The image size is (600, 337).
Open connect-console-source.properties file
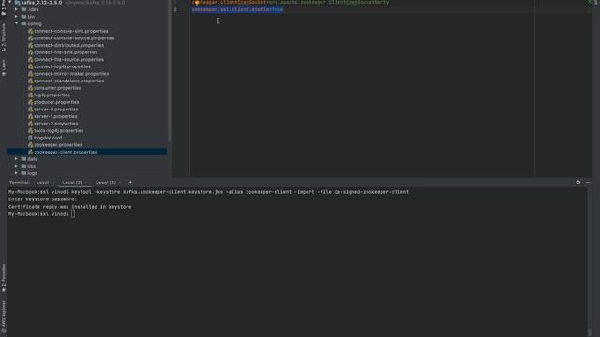[x=74, y=38]
